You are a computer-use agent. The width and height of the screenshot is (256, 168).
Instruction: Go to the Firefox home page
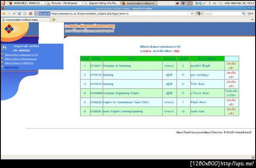click(31, 14)
